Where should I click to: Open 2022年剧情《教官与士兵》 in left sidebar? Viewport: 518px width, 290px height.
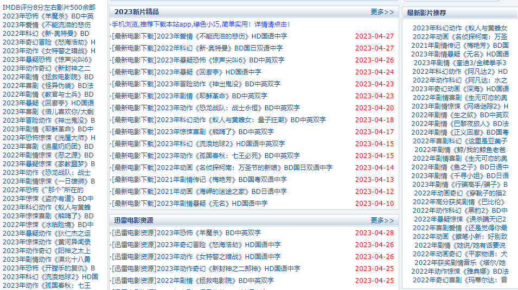pos(48,94)
